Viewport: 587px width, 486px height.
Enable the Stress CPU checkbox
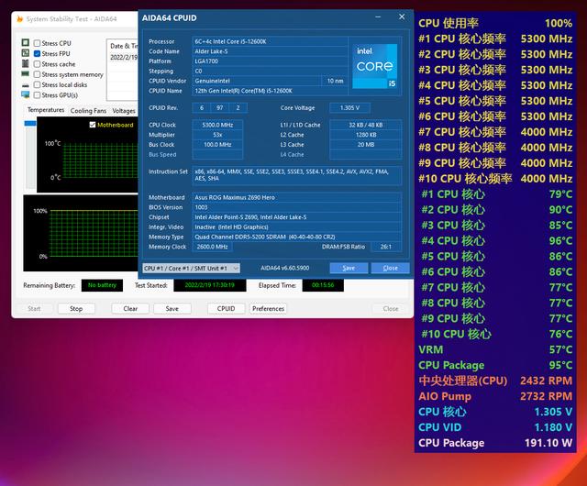(x=37, y=43)
